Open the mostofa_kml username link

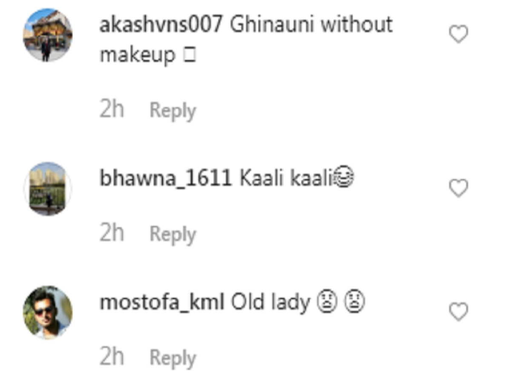(162, 303)
